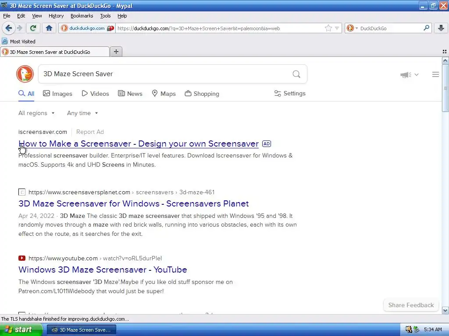Open the Help menu
Viewport: 449px width, 336px height.
[x=122, y=16]
